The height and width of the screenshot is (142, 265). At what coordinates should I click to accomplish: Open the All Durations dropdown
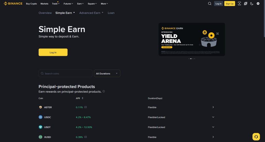107,73
